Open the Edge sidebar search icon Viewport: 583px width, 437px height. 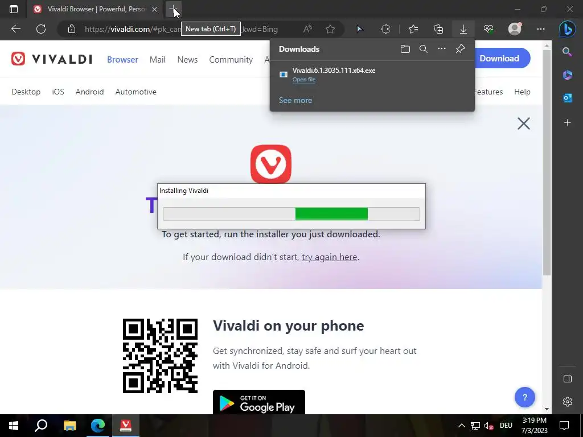567,52
